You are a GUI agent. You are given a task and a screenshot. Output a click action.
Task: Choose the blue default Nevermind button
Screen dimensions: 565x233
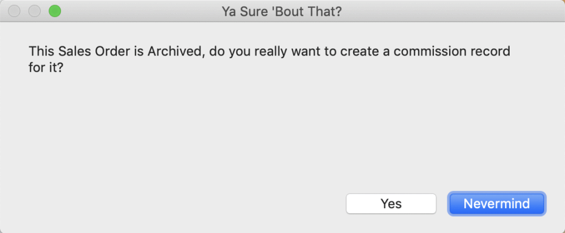coord(497,204)
